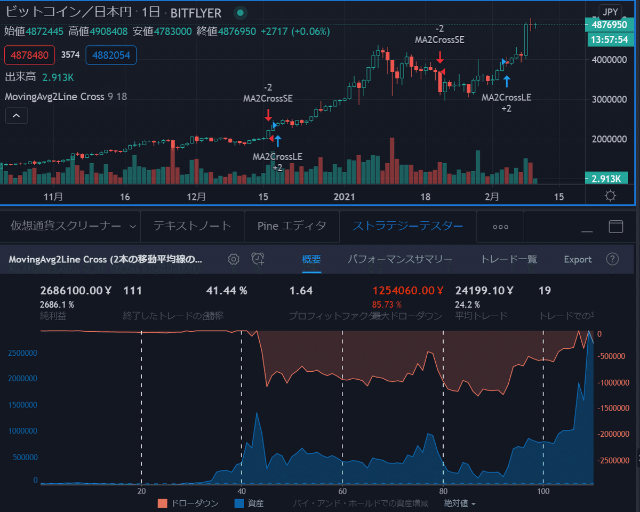Open the more panels ooo icon
This screenshot has height=512, width=640.
pyautogui.click(x=500, y=226)
